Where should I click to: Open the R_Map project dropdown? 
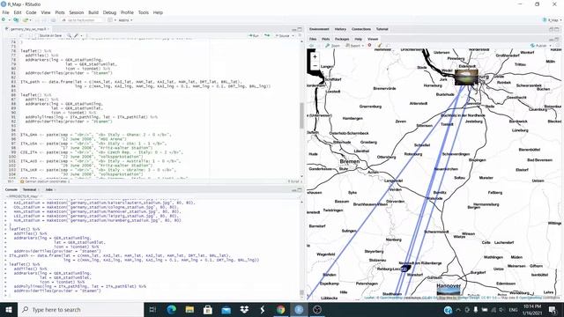pyautogui.click(x=553, y=20)
